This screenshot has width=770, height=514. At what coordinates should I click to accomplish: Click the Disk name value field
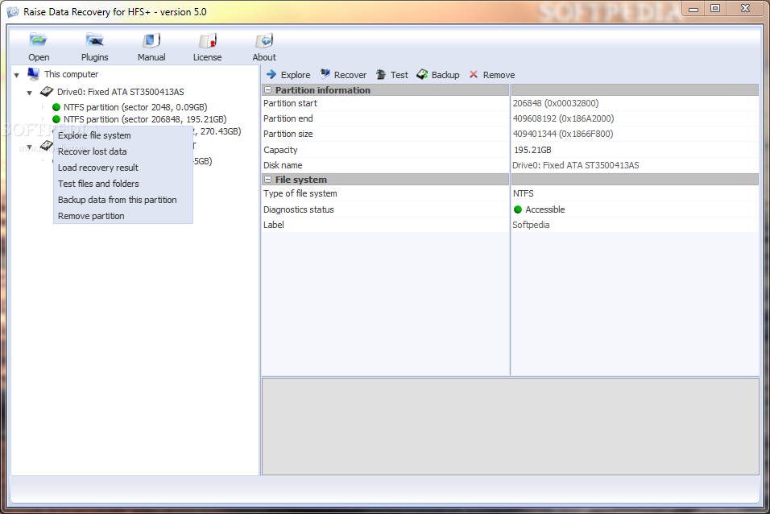pos(635,165)
